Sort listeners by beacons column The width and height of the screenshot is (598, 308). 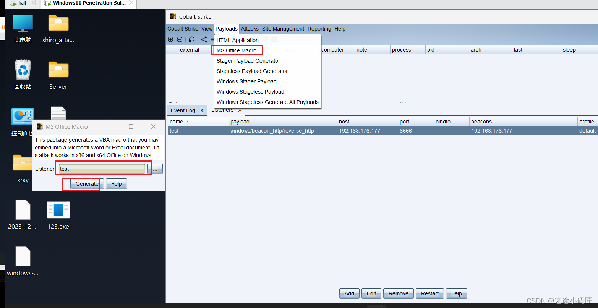(523, 122)
